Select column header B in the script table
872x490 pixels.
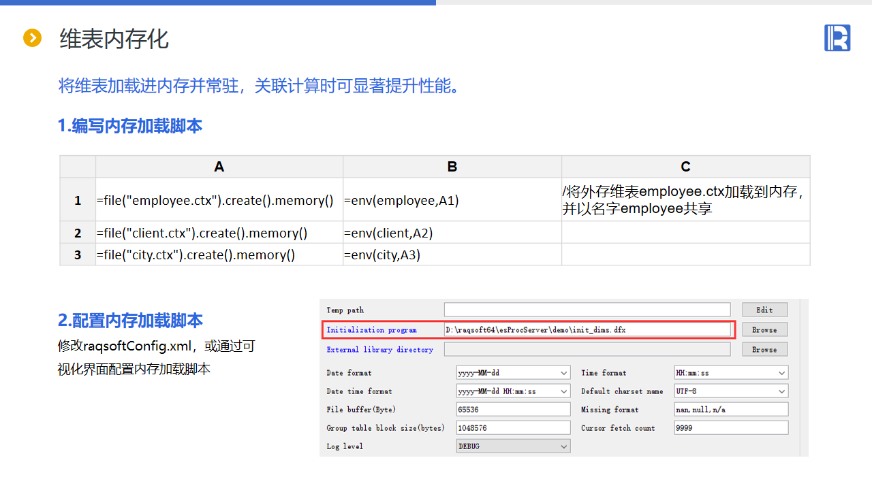click(452, 167)
